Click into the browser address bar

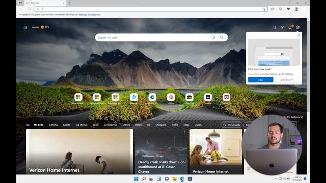pyautogui.click(x=151, y=9)
